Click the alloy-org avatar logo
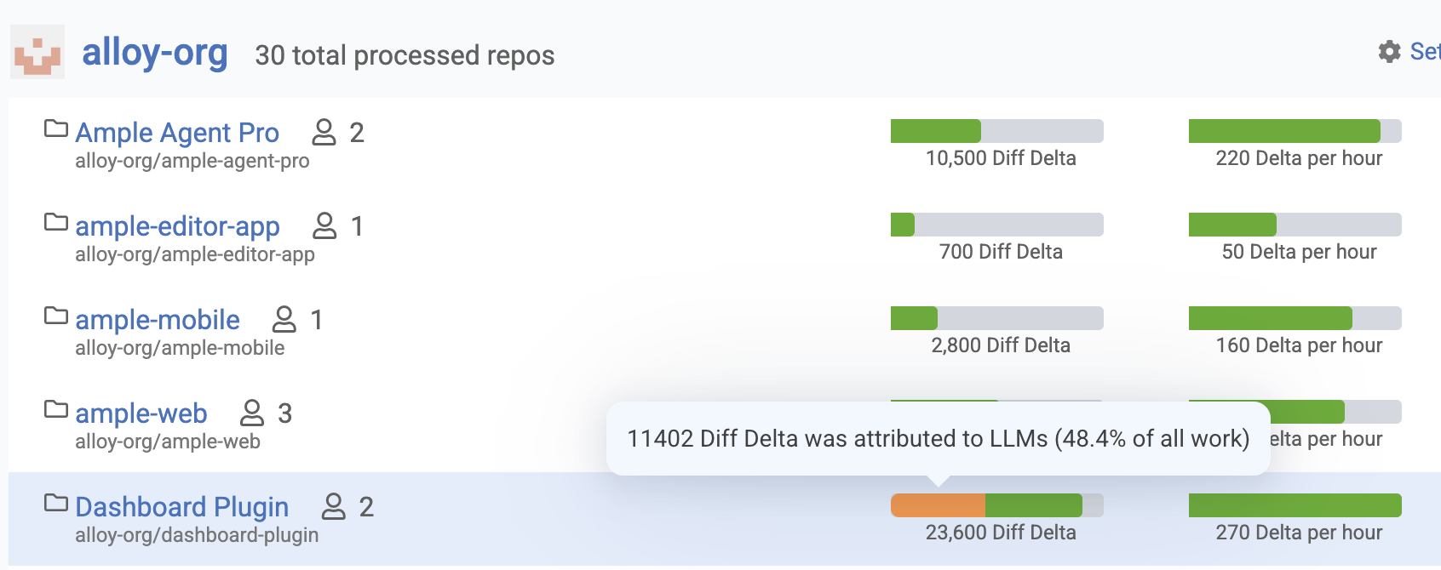 click(x=37, y=53)
